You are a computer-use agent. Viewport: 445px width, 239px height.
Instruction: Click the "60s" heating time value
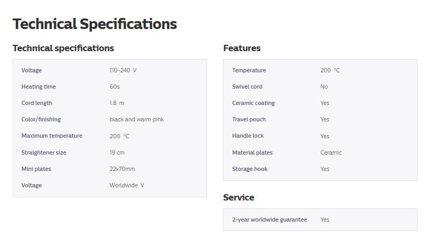click(115, 87)
